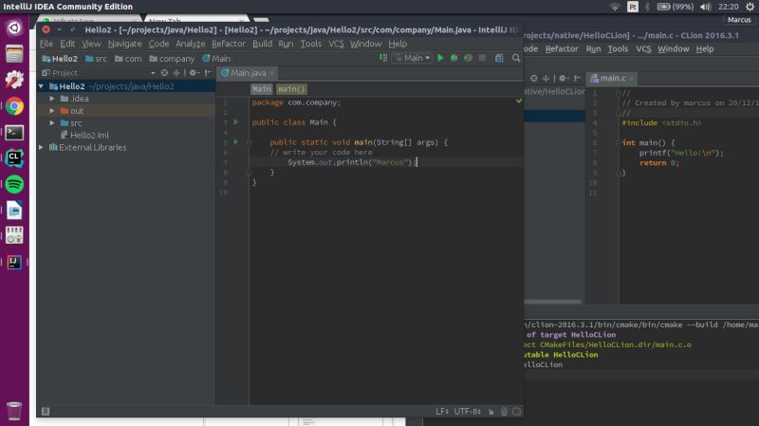Change line separator LF in the status bar
The width and height of the screenshot is (759, 426).
[x=441, y=412]
